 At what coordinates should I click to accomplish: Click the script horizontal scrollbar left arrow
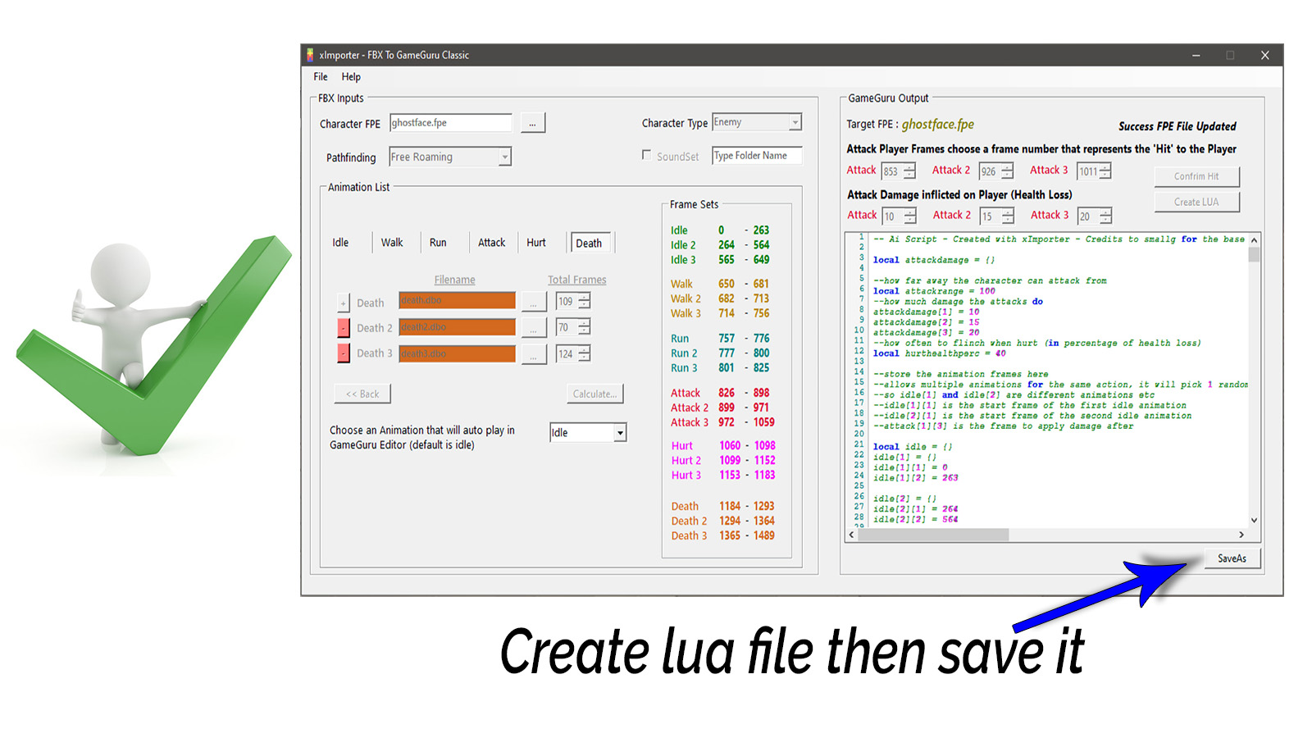(x=852, y=535)
